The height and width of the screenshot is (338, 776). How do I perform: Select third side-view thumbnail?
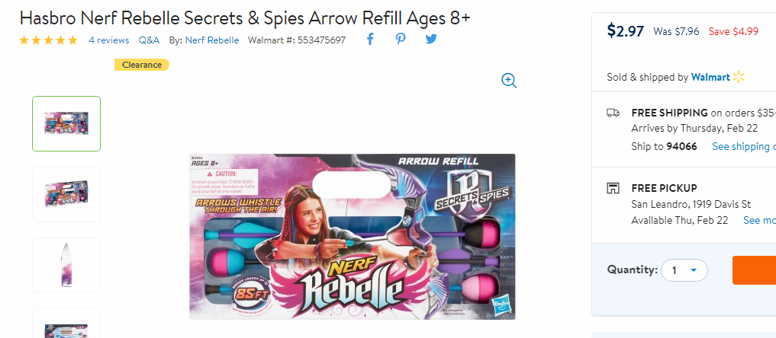pyautogui.click(x=66, y=266)
